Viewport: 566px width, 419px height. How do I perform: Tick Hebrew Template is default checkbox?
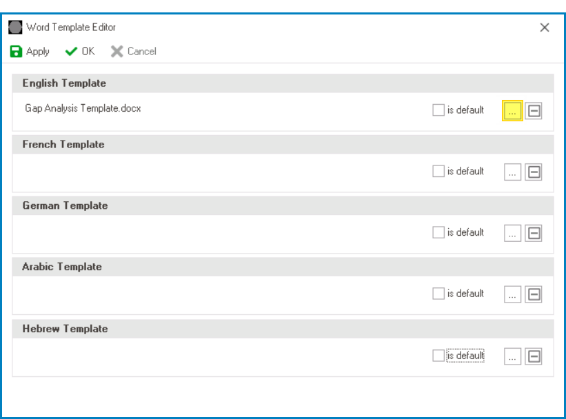coord(438,356)
